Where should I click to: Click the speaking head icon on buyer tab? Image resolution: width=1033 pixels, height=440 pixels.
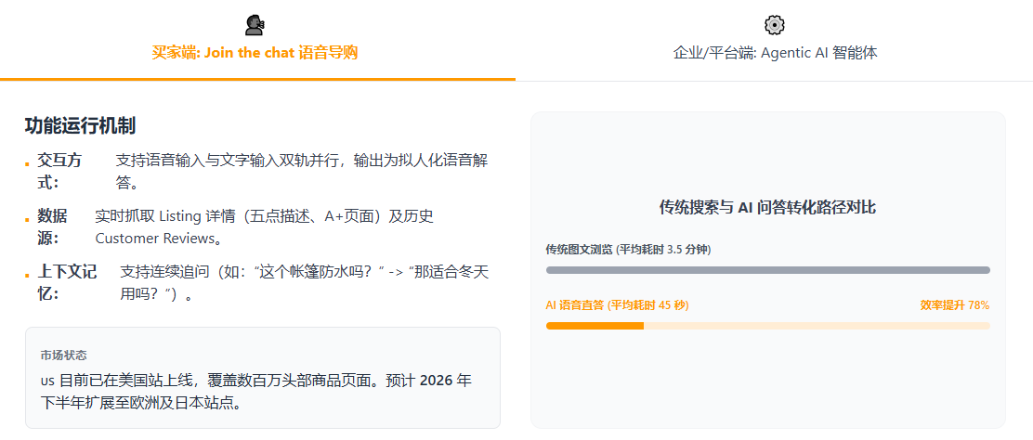(255, 25)
